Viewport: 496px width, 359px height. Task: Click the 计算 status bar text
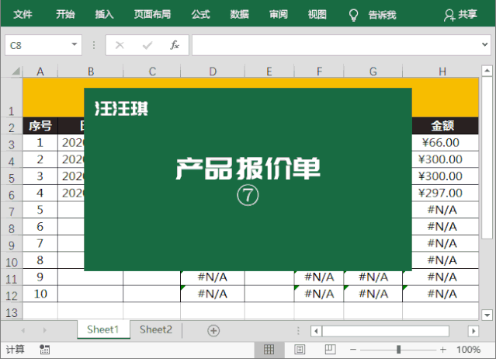click(15, 350)
